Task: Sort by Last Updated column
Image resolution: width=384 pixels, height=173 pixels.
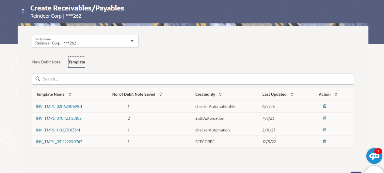Action: tap(292, 94)
